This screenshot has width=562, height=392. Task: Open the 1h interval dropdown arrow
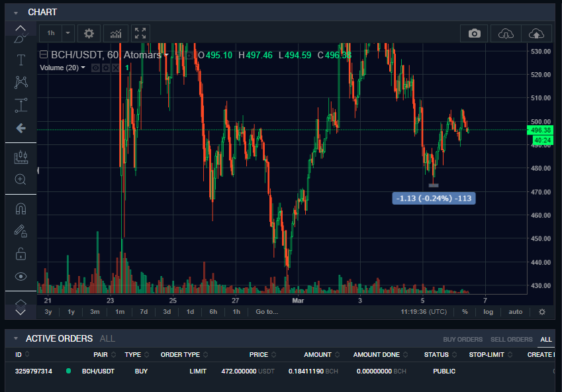(68, 34)
